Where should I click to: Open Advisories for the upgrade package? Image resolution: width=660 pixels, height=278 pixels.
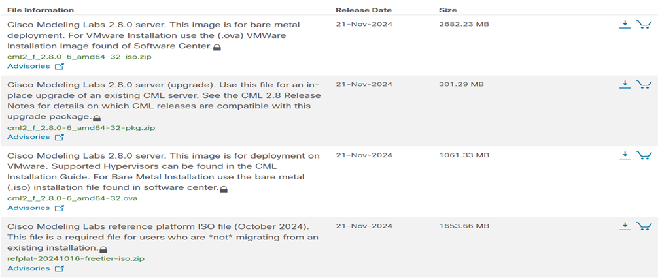pyautogui.click(x=35, y=137)
